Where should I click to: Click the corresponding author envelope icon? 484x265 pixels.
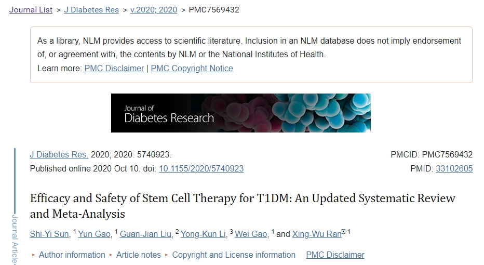click(x=343, y=232)
